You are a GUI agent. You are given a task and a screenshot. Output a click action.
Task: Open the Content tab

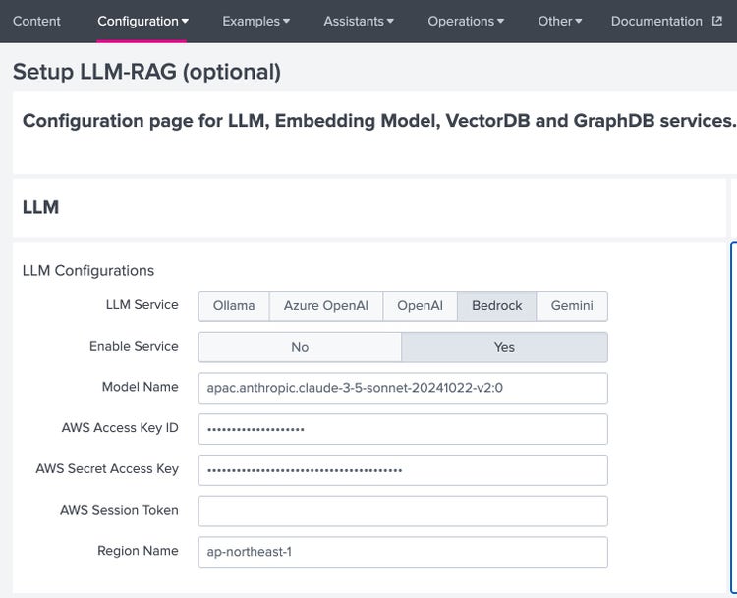pos(36,21)
